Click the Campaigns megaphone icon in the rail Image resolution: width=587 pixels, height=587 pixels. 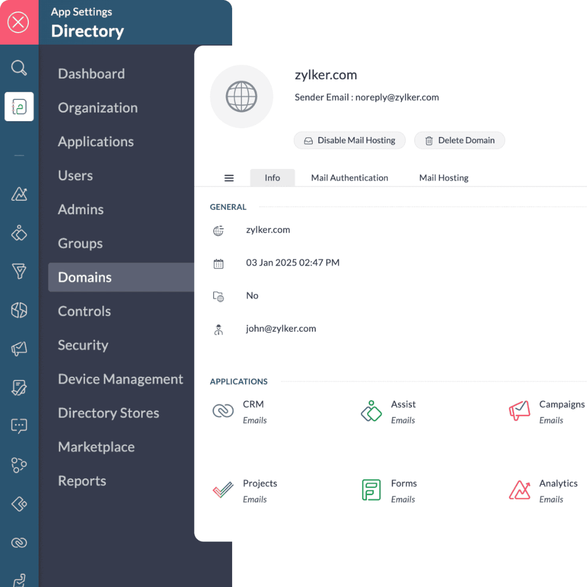click(x=19, y=349)
